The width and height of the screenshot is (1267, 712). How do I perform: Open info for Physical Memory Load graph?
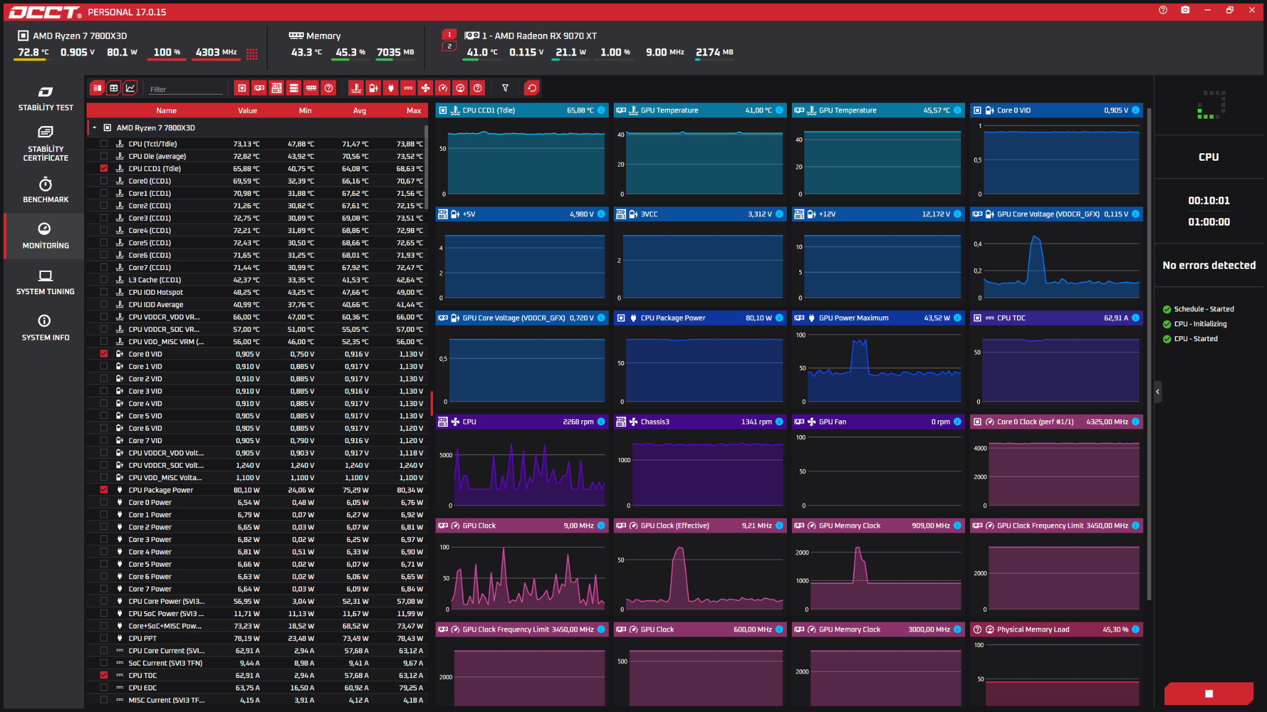click(1135, 630)
